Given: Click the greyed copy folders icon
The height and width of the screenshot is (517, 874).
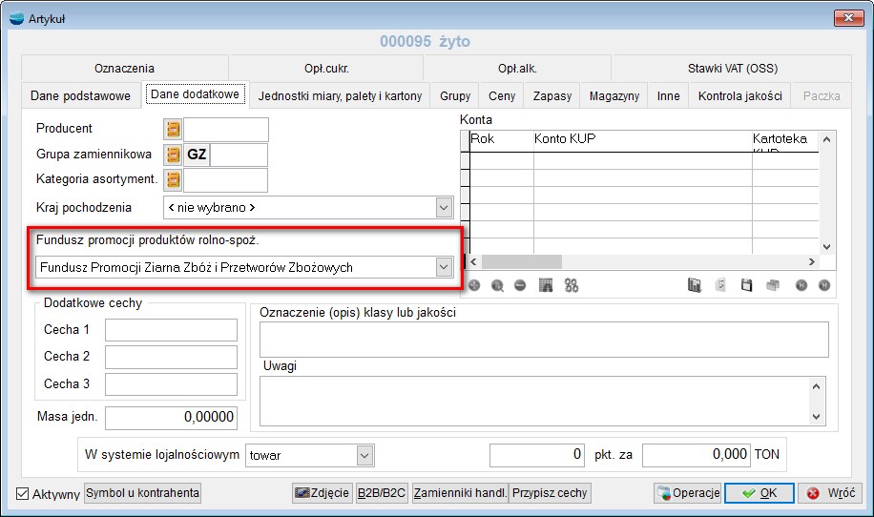Looking at the screenshot, I should pos(773,286).
